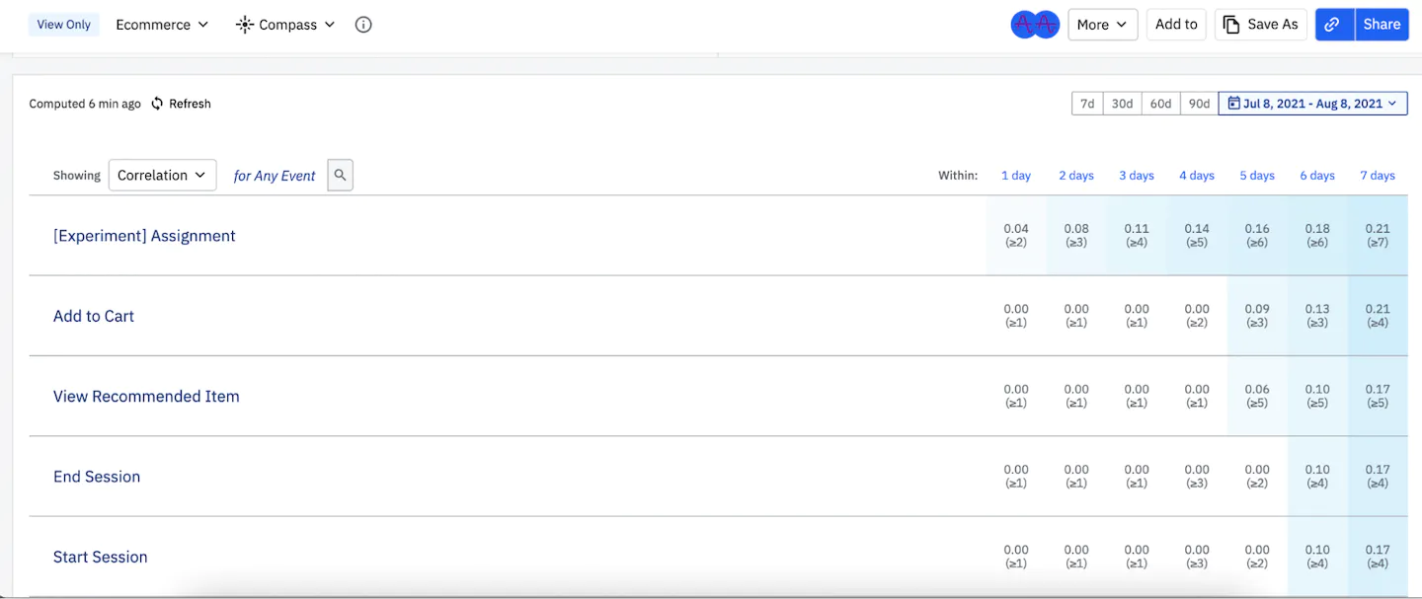Image resolution: width=1422 pixels, height=599 pixels.
Task: Click Add to Cart 6 days cell 0.13
Action: [x=1317, y=316]
